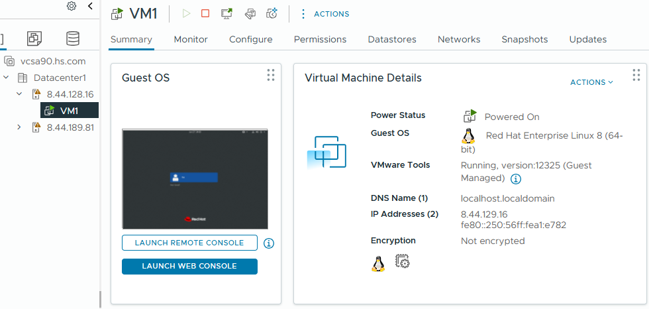649x309 pixels.
Task: Open the ACTIONS dropdown in Virtual Machine Details
Action: (x=591, y=82)
